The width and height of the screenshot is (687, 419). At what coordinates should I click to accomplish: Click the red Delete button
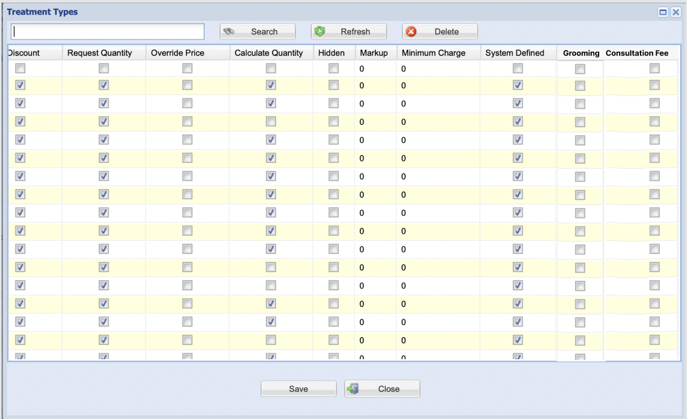pos(440,31)
